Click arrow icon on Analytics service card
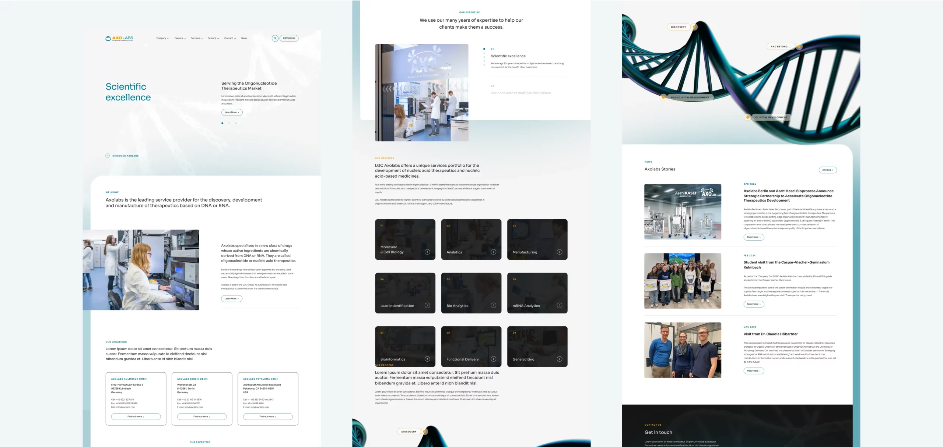This screenshot has width=943, height=447. [x=493, y=252]
